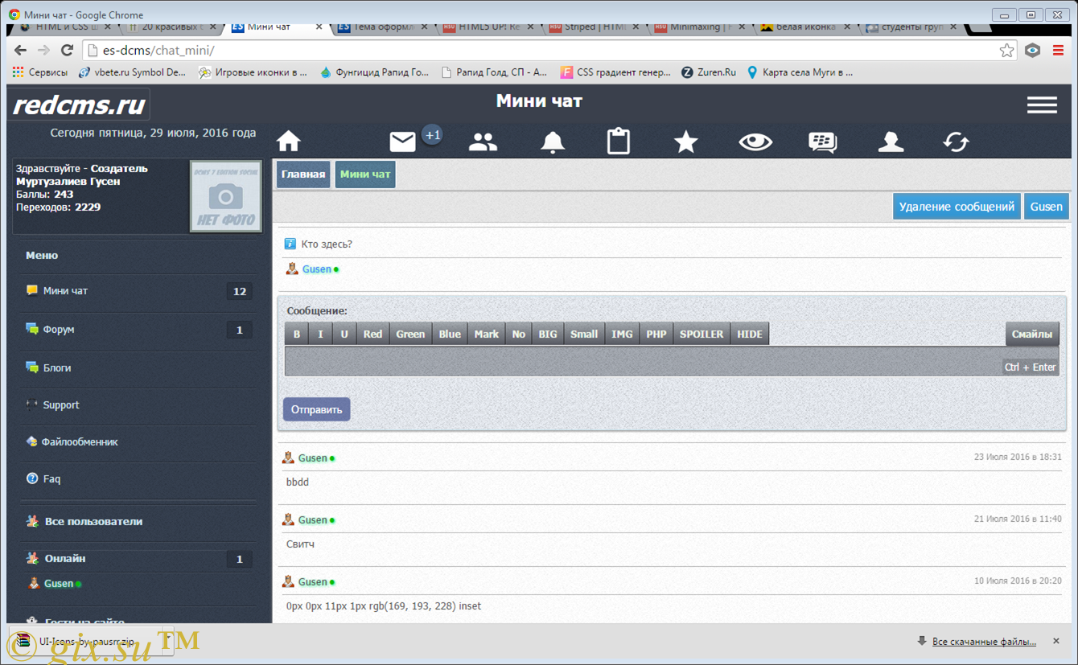Viewport: 1078px width, 665px height.
Task: Open the 'Смайлы' smileys button
Action: (x=1032, y=334)
